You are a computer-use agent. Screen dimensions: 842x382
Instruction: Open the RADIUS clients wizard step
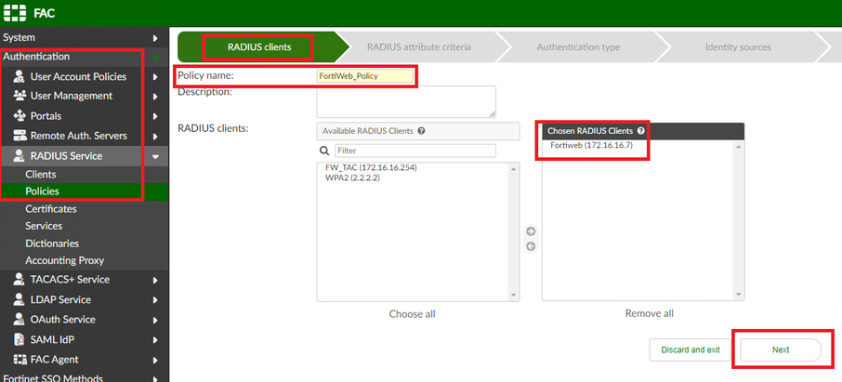point(259,46)
